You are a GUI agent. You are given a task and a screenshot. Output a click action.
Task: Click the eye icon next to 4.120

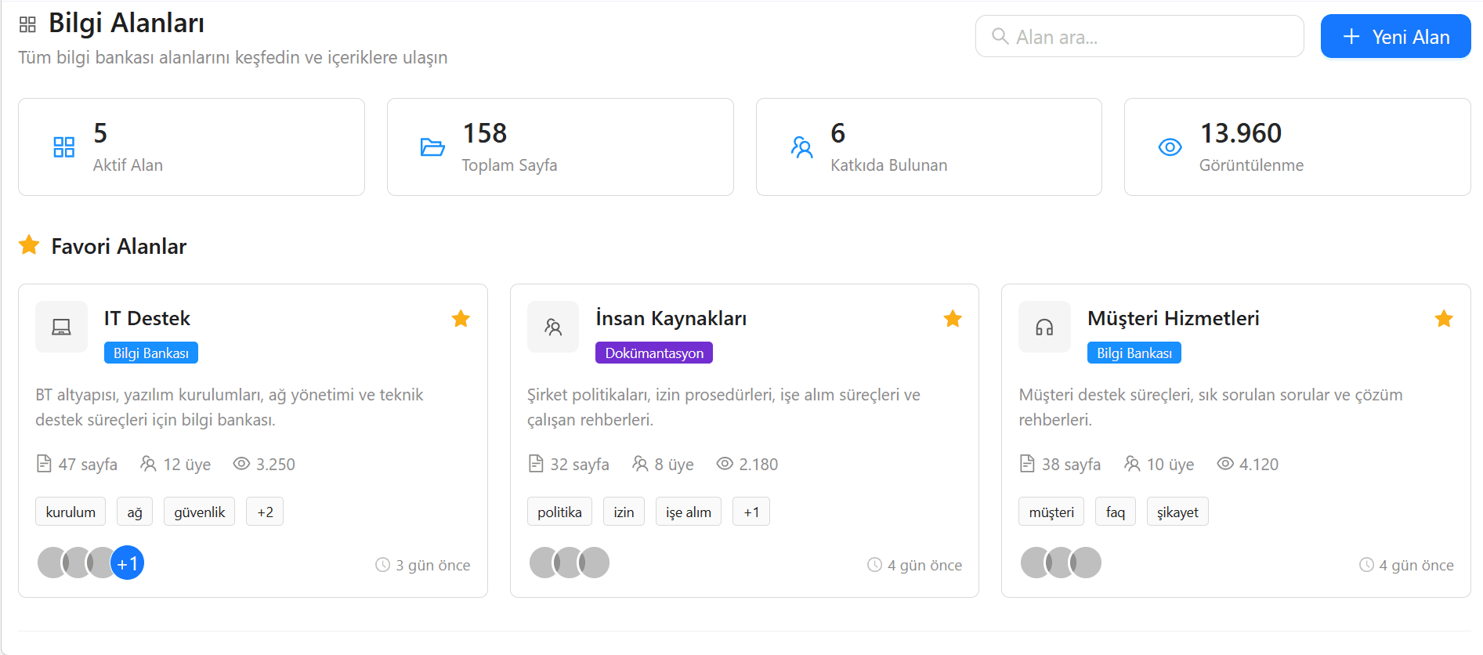1225,464
